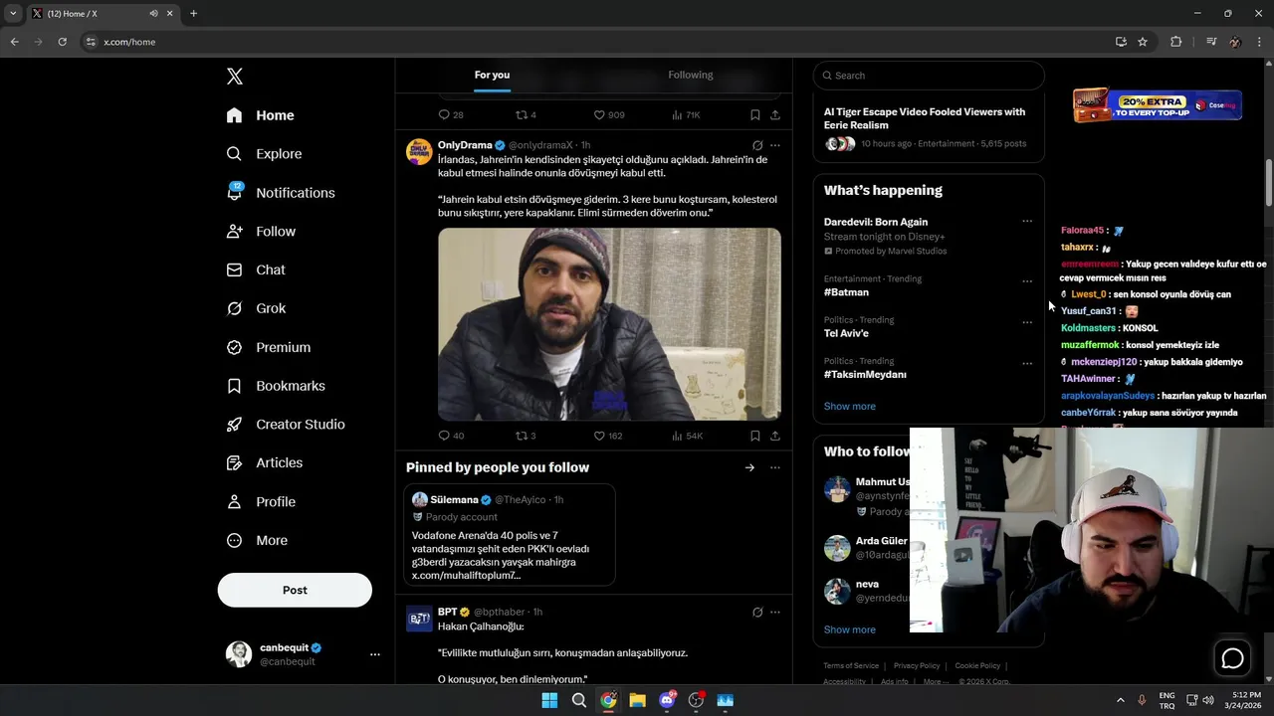1274x716 pixels.
Task: Open Chat messages
Action: point(256,269)
